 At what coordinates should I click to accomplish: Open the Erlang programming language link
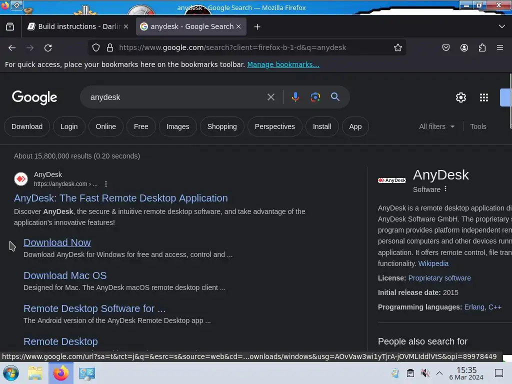click(474, 307)
